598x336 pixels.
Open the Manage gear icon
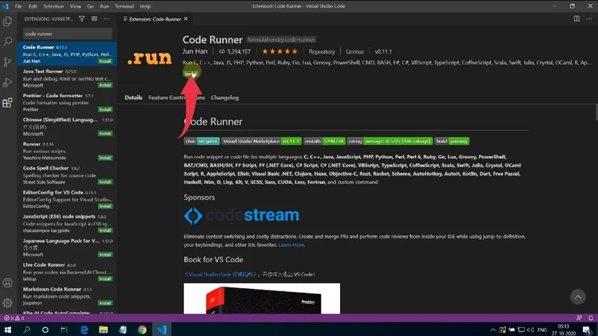coord(7,303)
